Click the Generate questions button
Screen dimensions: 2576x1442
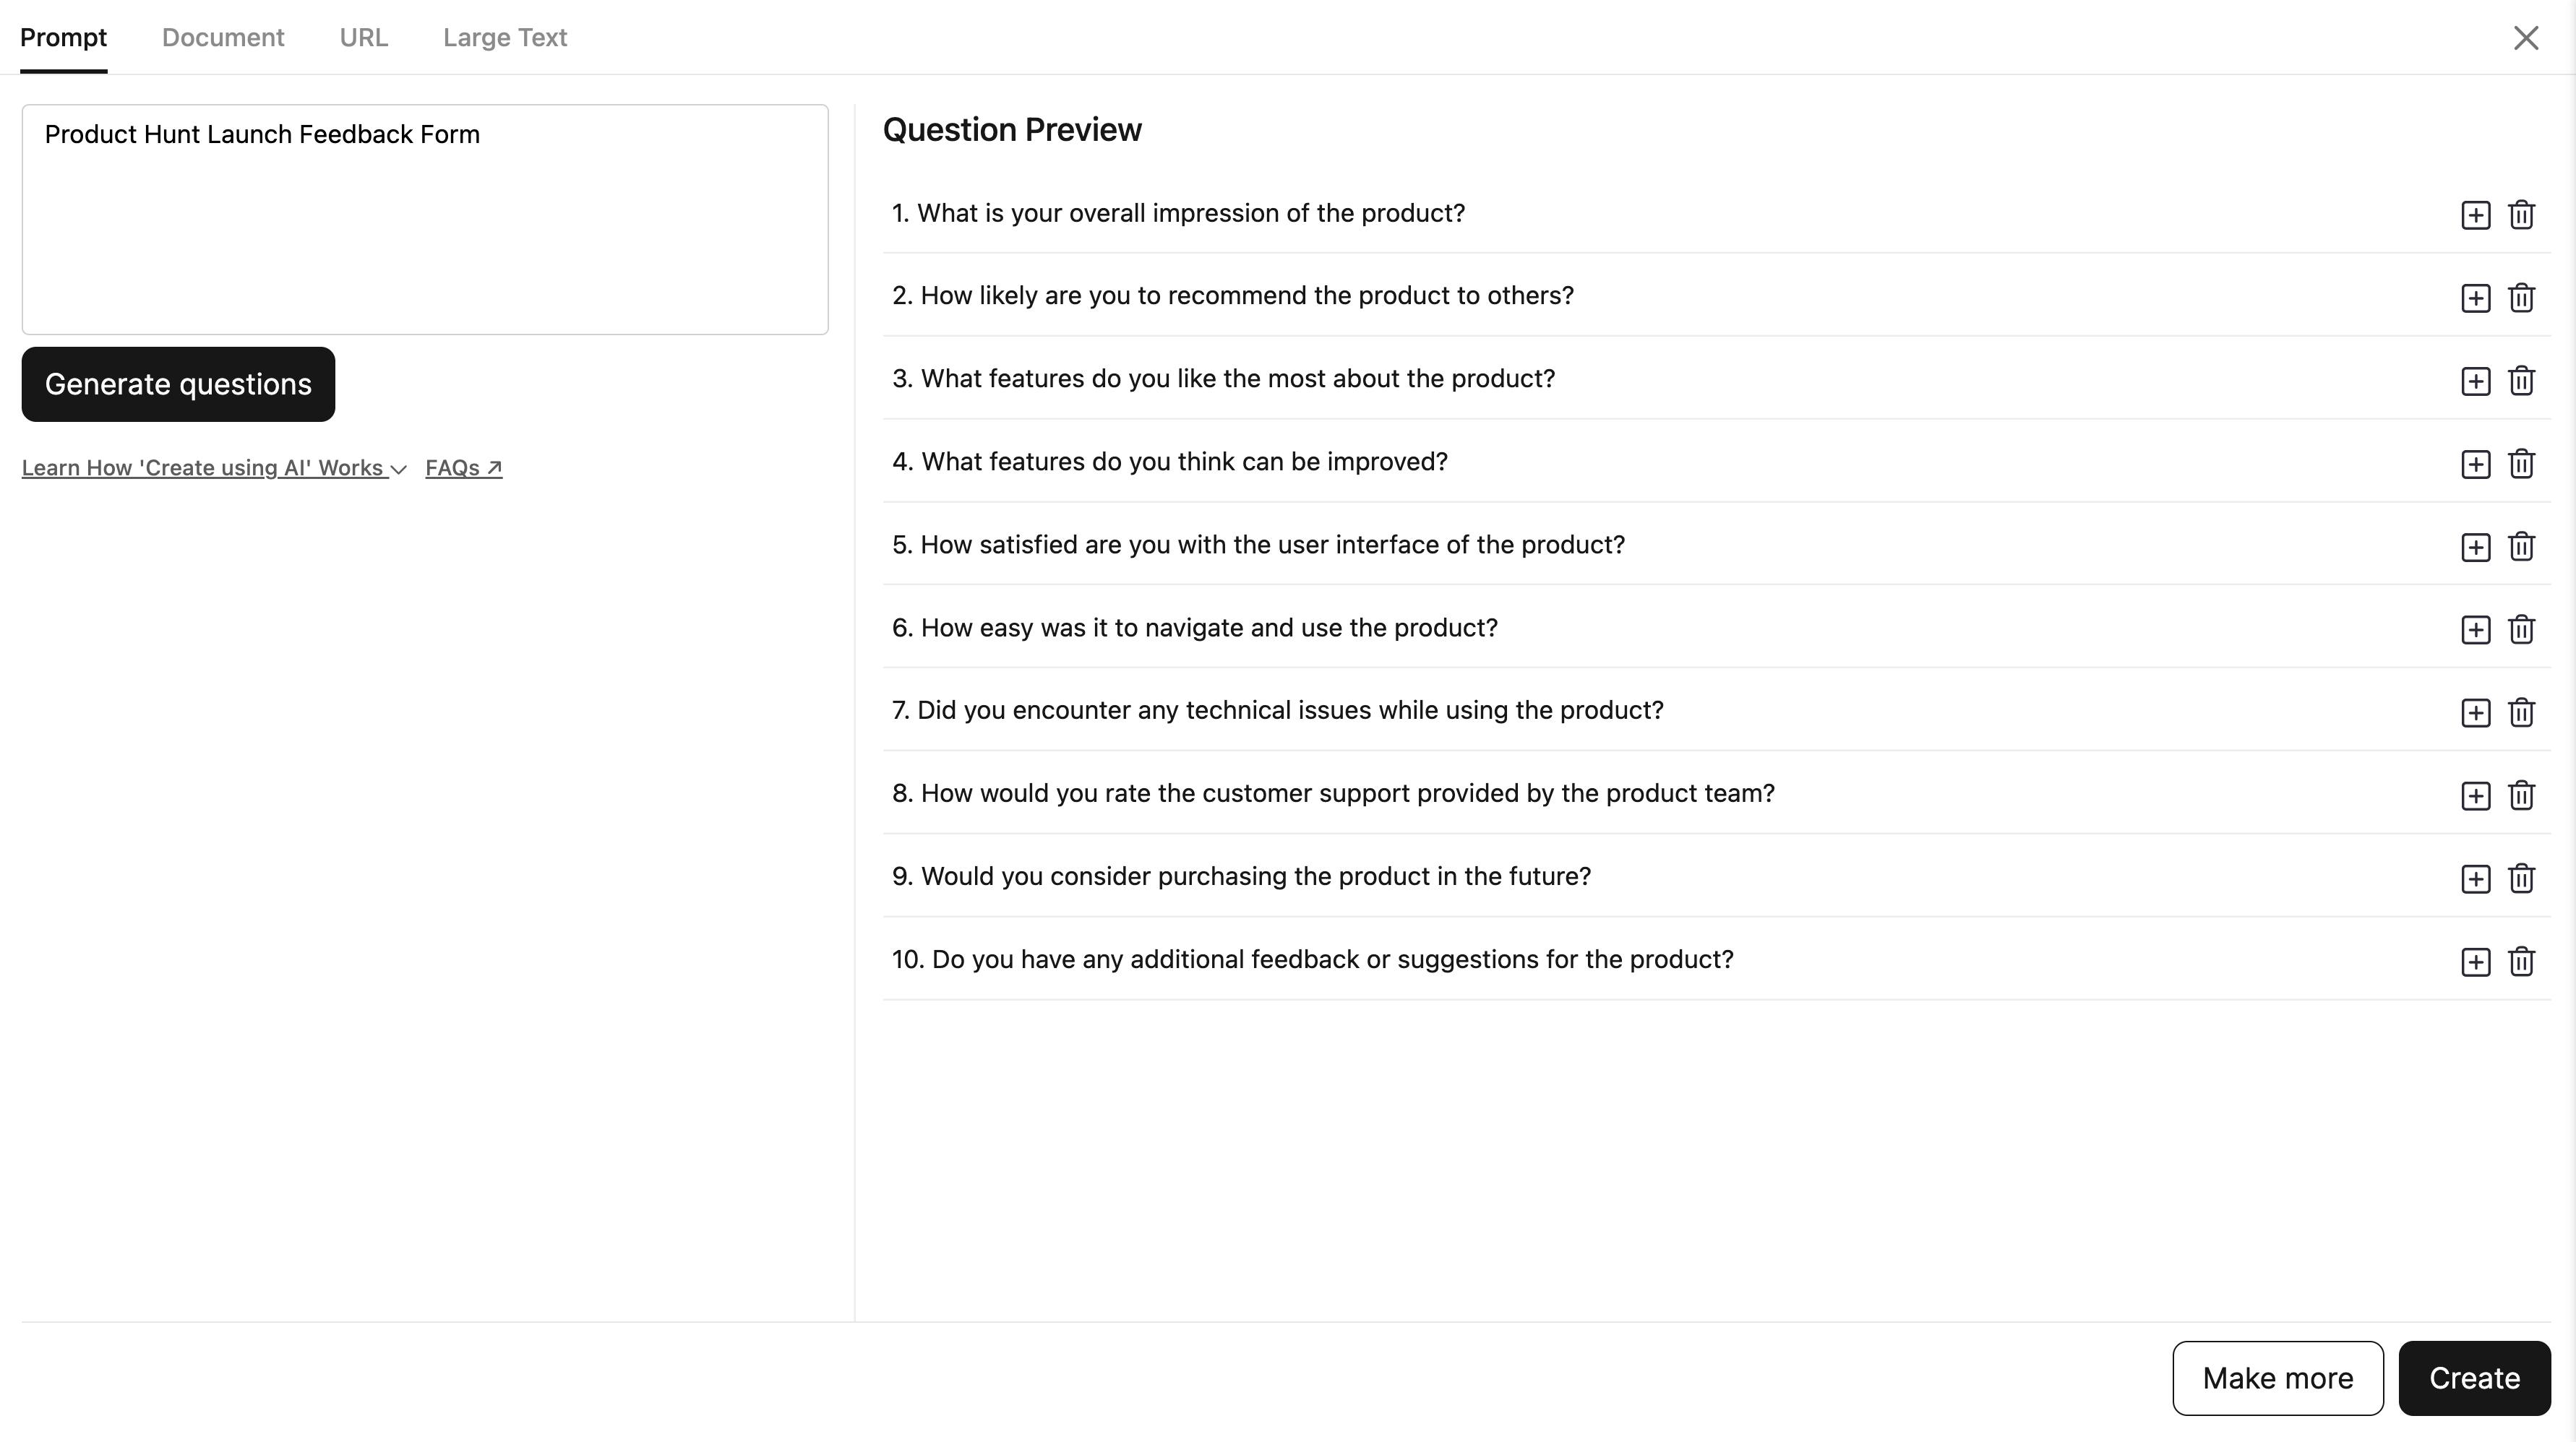click(178, 384)
